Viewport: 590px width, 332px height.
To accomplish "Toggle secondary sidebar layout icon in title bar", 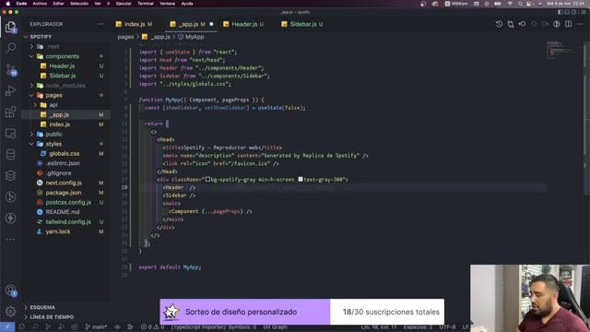I will tap(574, 12).
